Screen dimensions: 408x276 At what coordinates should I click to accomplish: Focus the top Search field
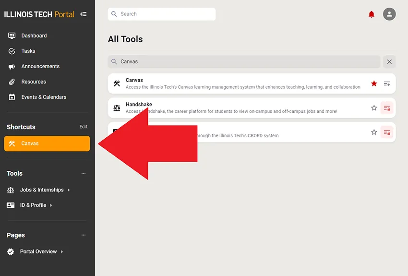[x=162, y=14]
